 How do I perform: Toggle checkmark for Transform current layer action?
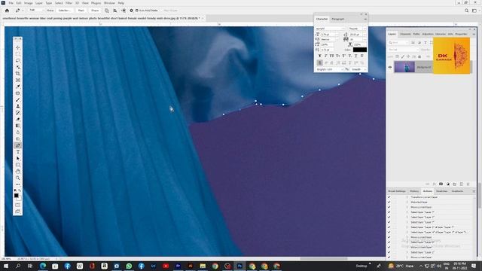pos(389,197)
